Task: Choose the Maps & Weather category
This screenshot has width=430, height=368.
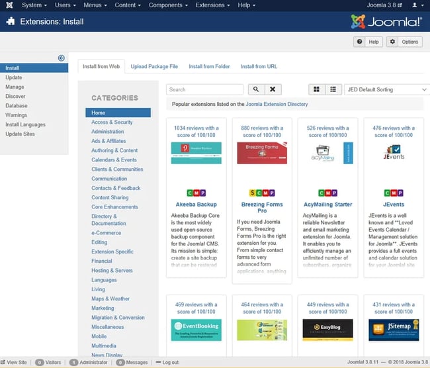Action: 110,299
